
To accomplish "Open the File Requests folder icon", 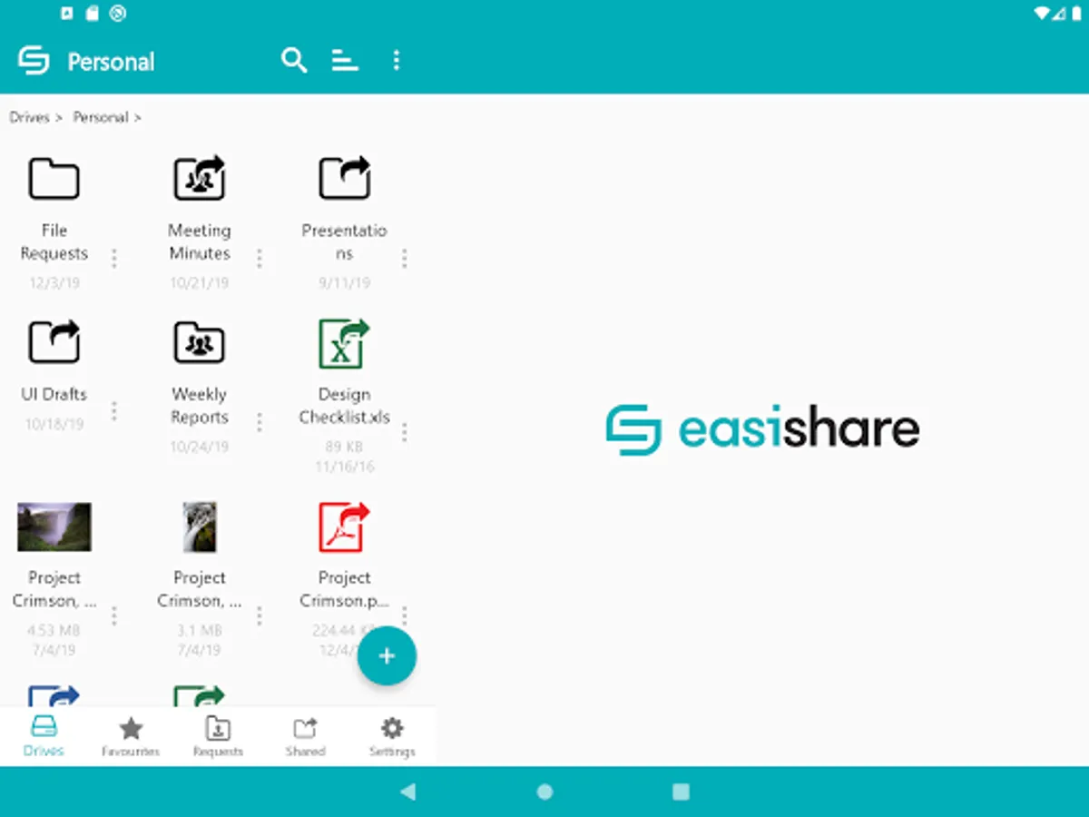I will [54, 179].
